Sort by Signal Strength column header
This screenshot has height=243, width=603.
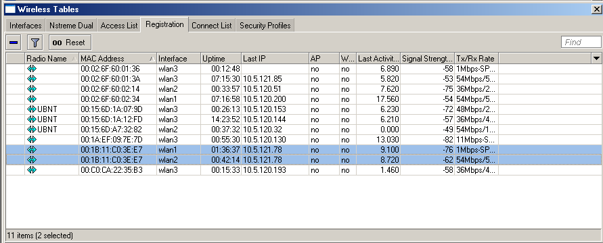coord(428,59)
